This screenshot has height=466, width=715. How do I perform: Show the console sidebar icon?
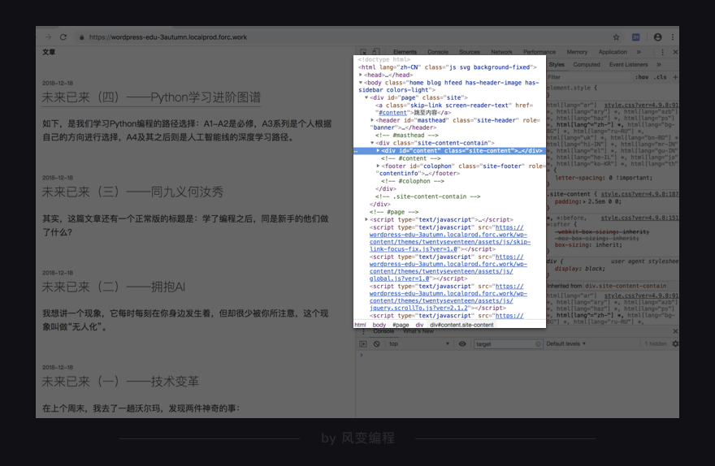click(x=363, y=344)
